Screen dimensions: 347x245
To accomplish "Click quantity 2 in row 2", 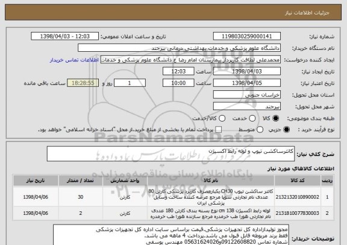I will tap(81, 213).
